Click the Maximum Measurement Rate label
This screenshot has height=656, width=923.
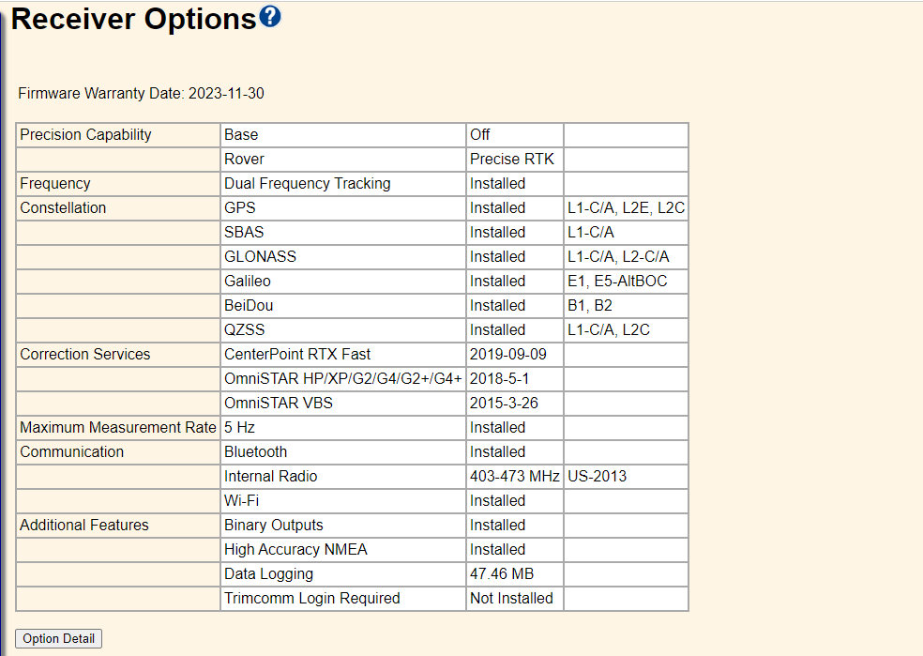tap(117, 428)
